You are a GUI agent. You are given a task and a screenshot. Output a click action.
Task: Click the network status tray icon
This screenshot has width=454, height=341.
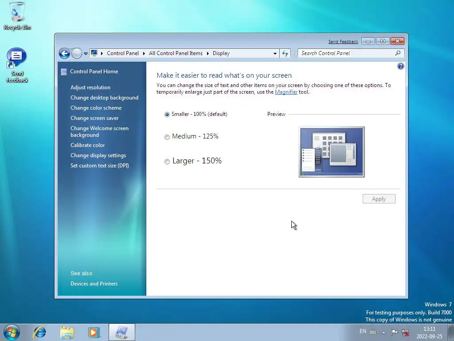[405, 332]
